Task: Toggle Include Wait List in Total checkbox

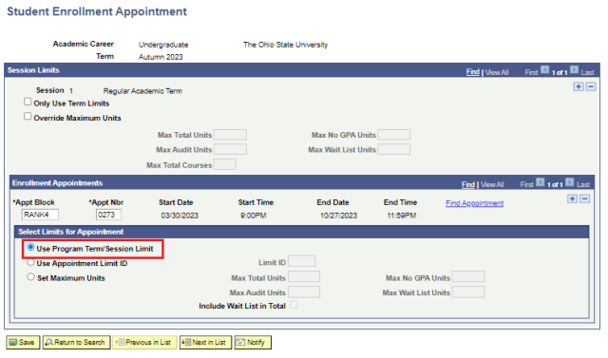Action: point(294,305)
